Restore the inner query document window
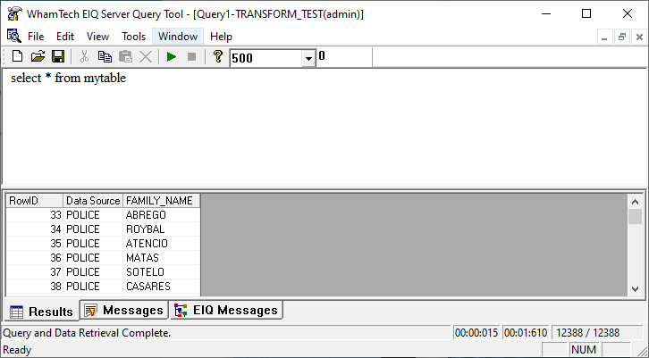This screenshot has height=358, width=649. 621,37
